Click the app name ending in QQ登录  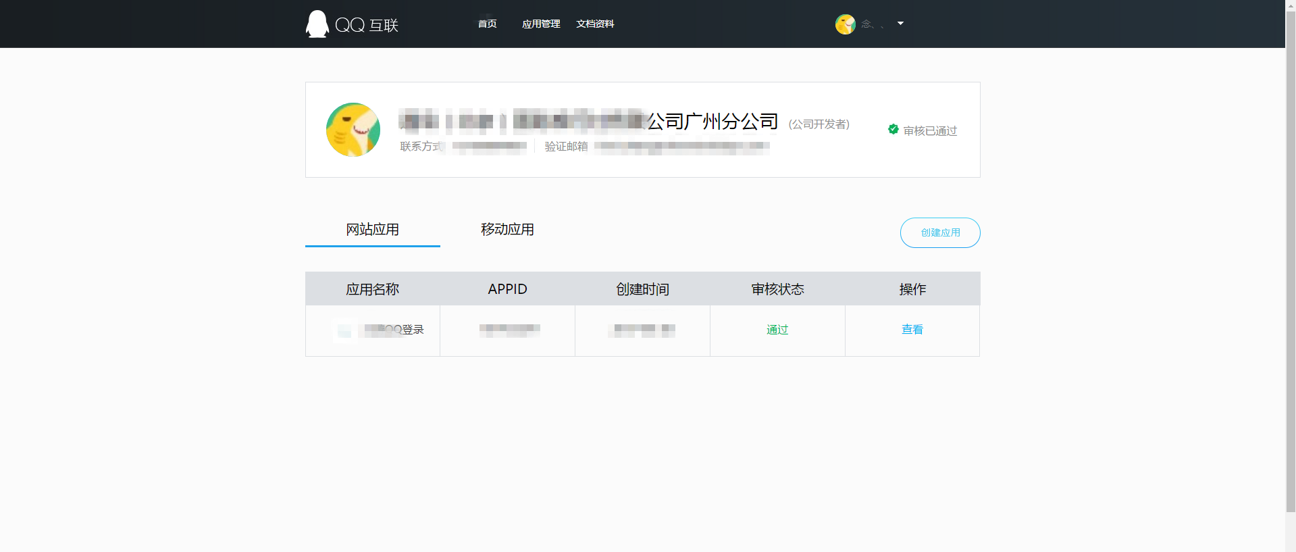click(x=394, y=330)
